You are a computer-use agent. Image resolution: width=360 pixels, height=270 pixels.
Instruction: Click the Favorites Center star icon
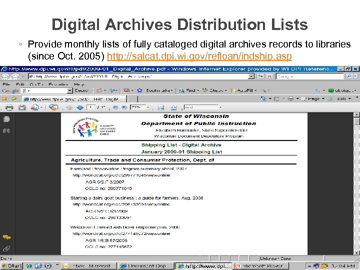(4, 98)
